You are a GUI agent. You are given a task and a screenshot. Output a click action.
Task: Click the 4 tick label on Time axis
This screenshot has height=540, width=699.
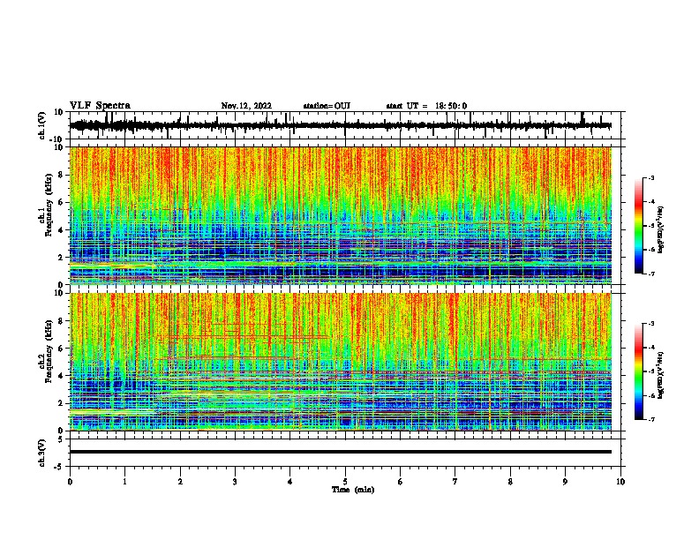(290, 482)
